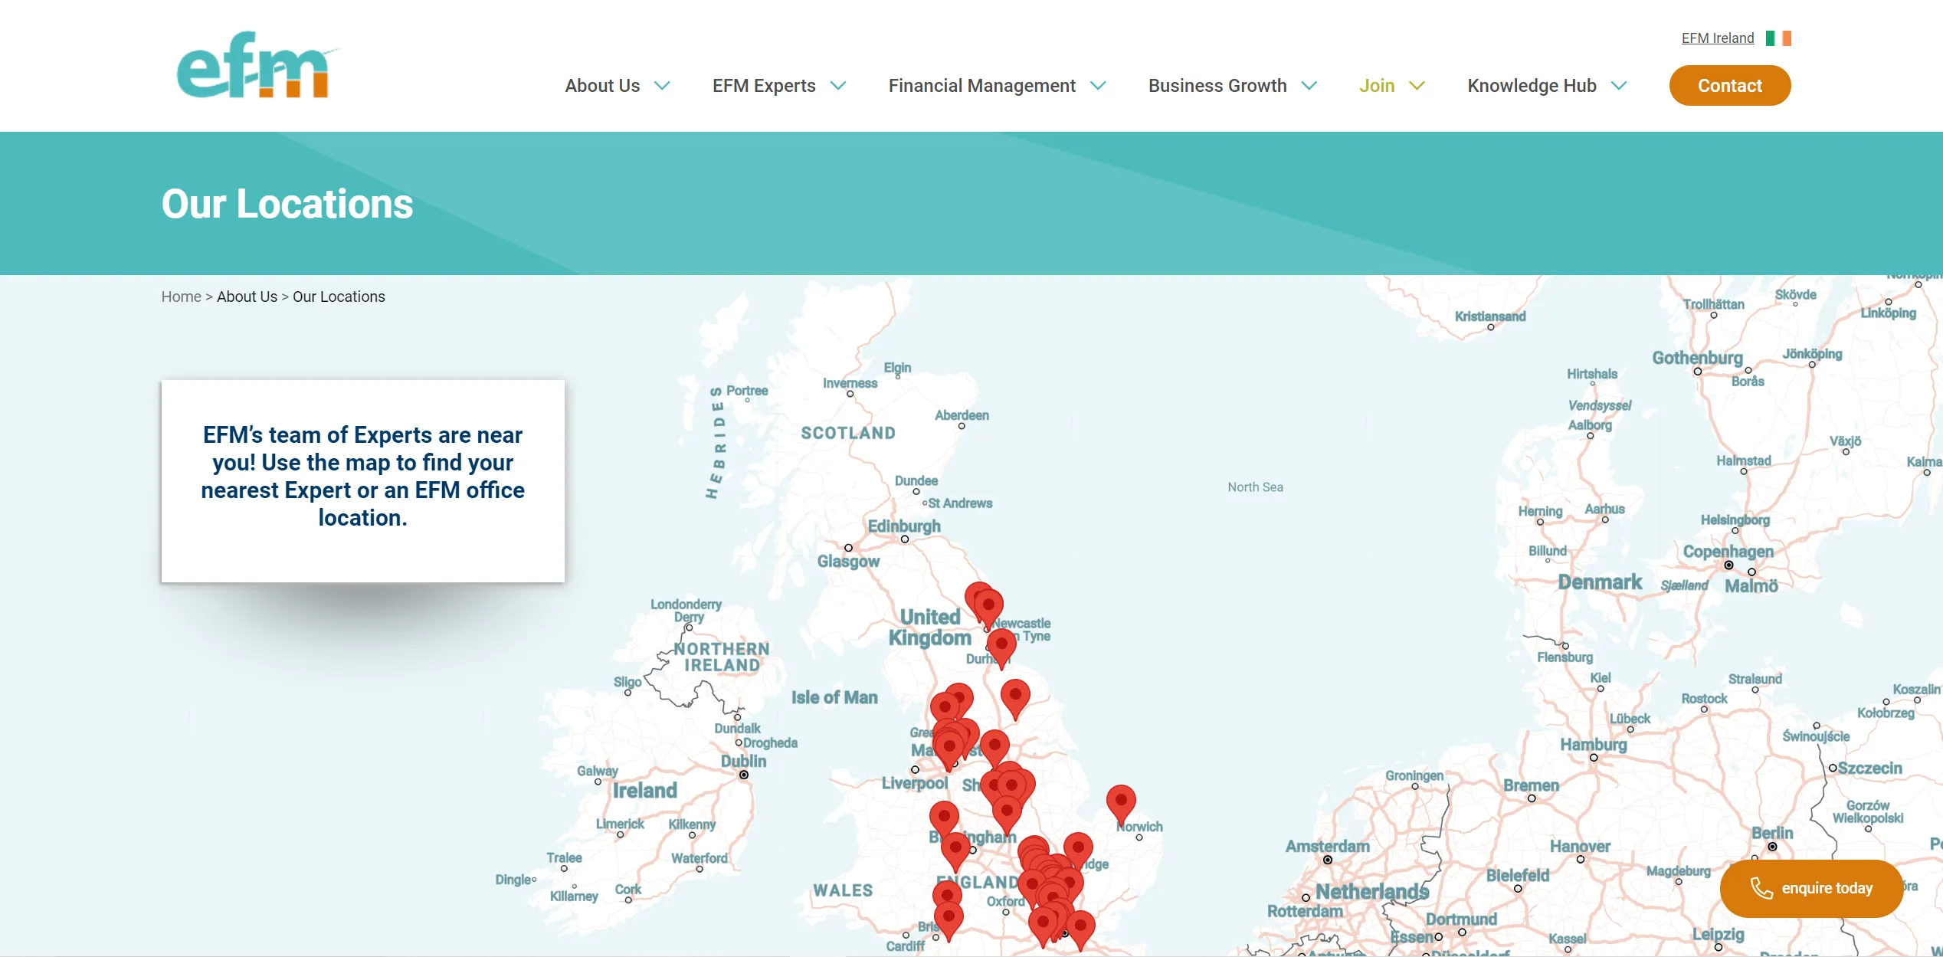Click the phone icon on enquire today

click(x=1764, y=889)
